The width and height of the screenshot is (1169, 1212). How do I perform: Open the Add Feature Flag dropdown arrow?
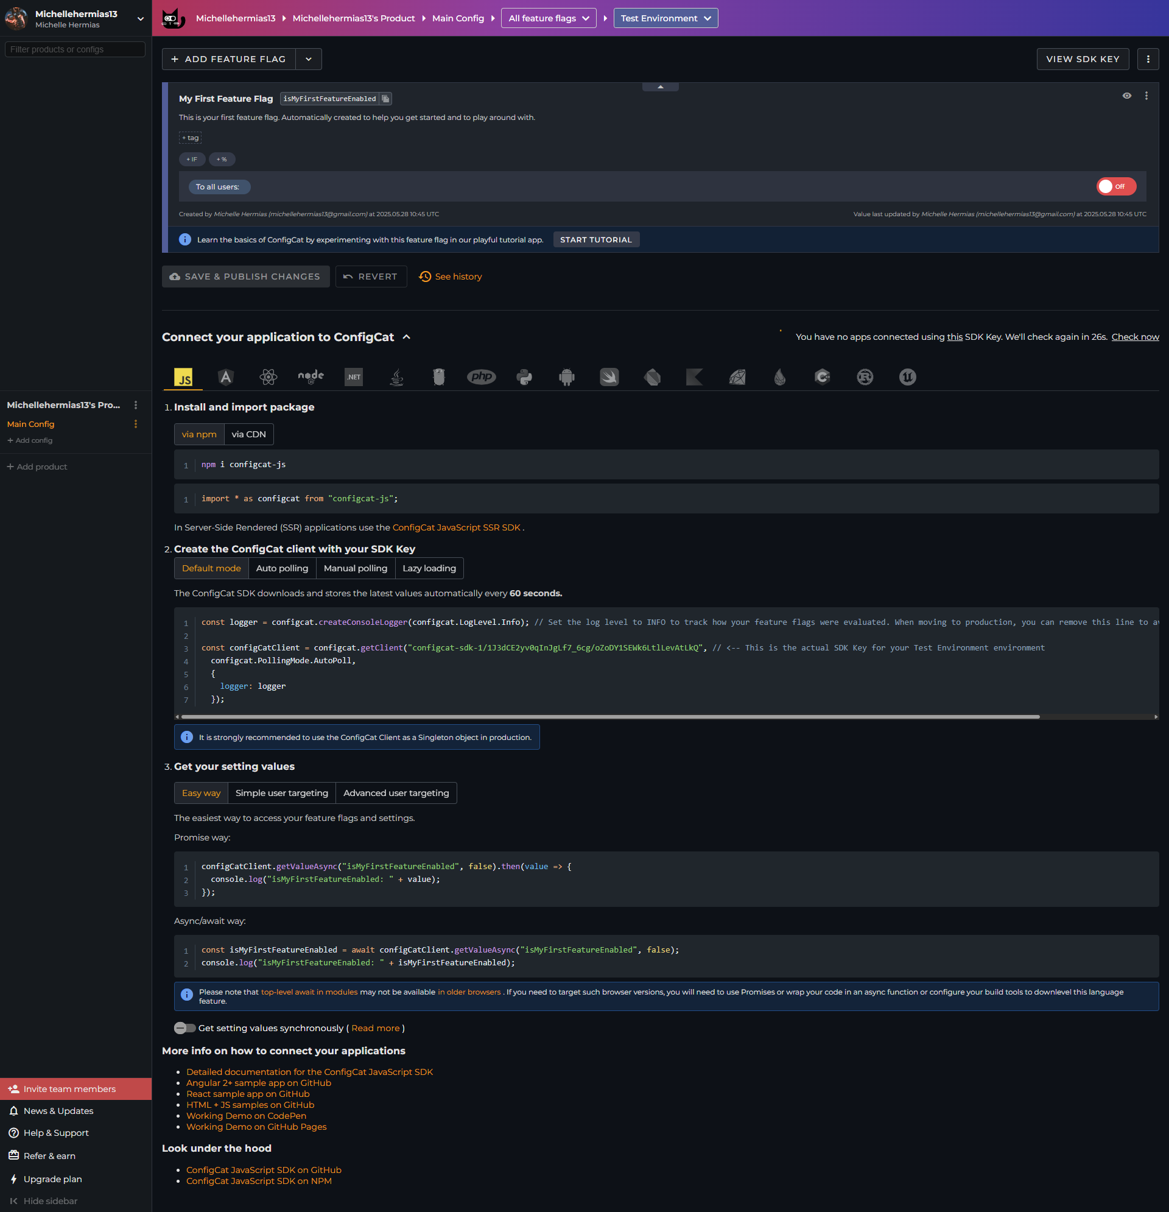309,58
